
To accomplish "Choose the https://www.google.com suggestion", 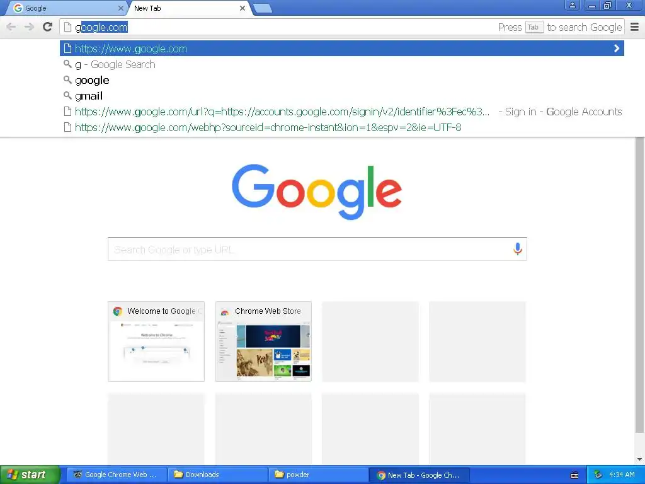I will pyautogui.click(x=342, y=49).
